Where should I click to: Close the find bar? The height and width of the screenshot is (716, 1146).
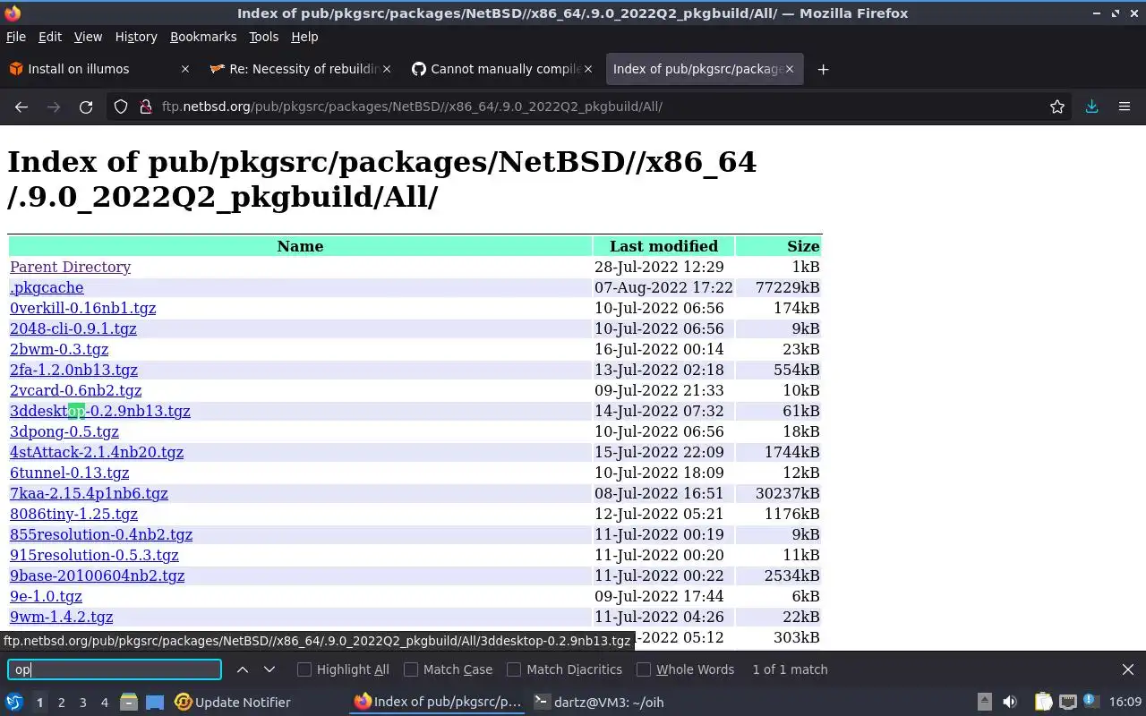1128,669
